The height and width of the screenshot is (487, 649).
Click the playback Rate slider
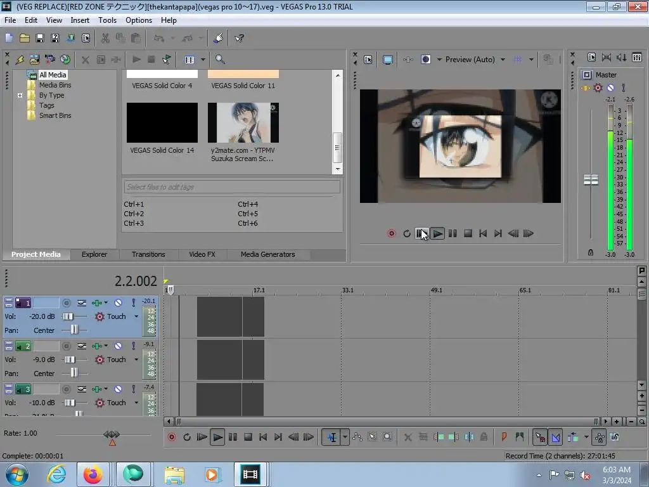coord(112,434)
